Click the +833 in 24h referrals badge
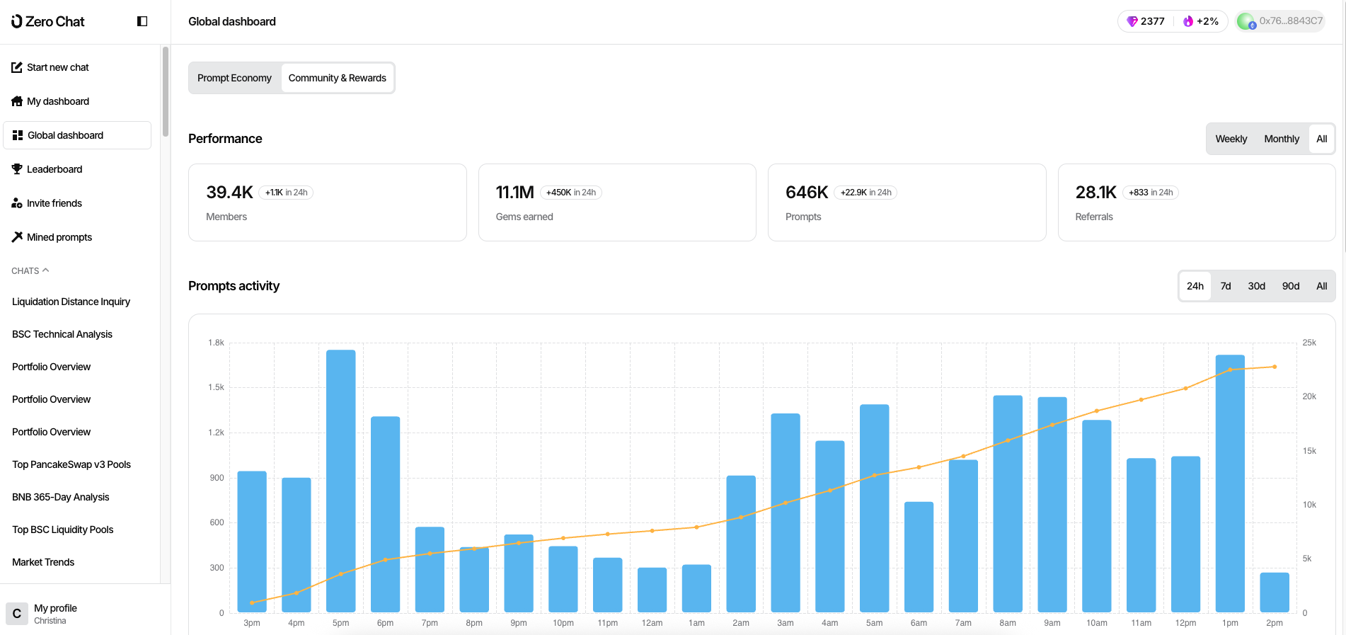The height and width of the screenshot is (635, 1346). coord(1151,193)
